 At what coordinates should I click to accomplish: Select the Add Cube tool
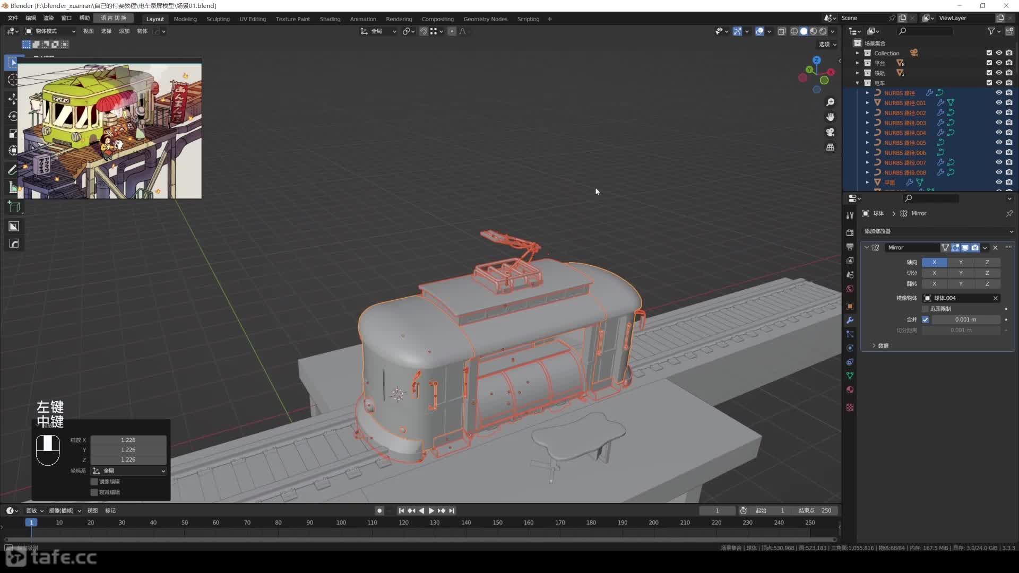click(x=14, y=207)
